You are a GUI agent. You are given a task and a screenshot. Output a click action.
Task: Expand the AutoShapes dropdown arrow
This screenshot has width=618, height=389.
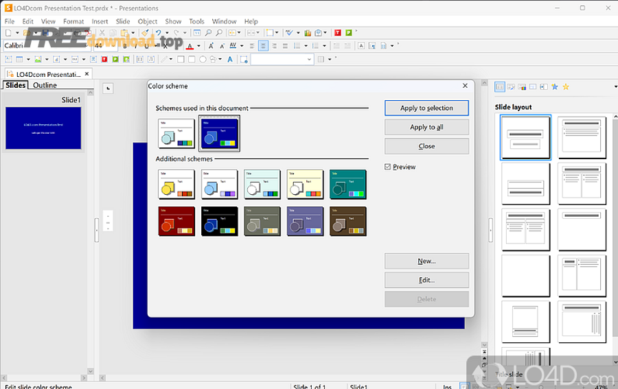click(220, 60)
